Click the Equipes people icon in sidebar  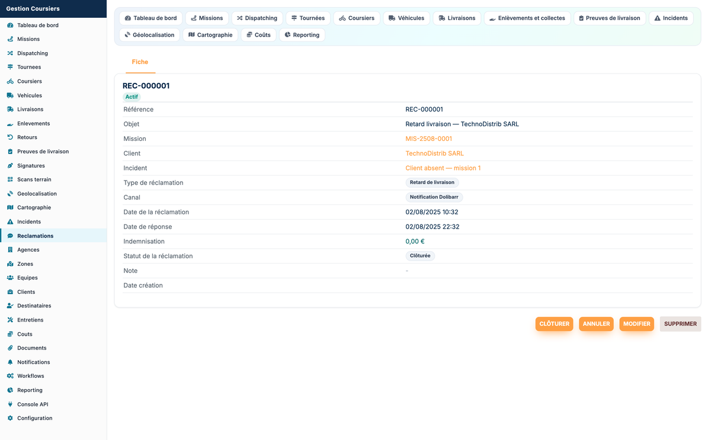pos(10,278)
